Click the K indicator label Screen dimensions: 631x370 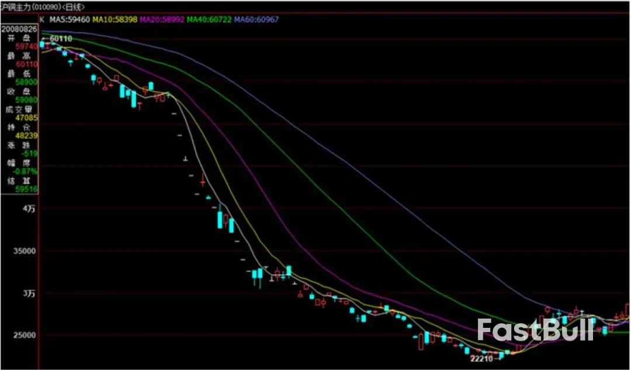(x=41, y=19)
